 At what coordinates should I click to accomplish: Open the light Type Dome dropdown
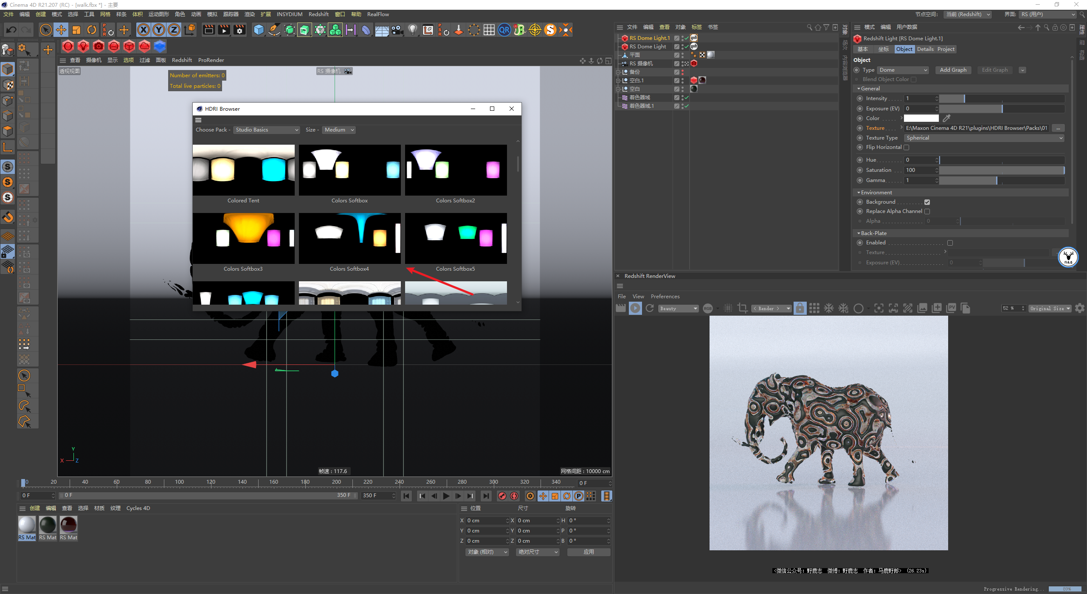(903, 70)
